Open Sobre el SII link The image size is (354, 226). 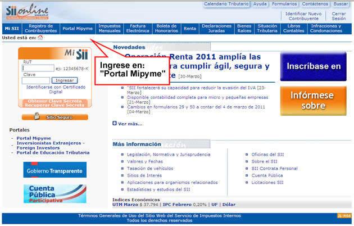(264, 162)
